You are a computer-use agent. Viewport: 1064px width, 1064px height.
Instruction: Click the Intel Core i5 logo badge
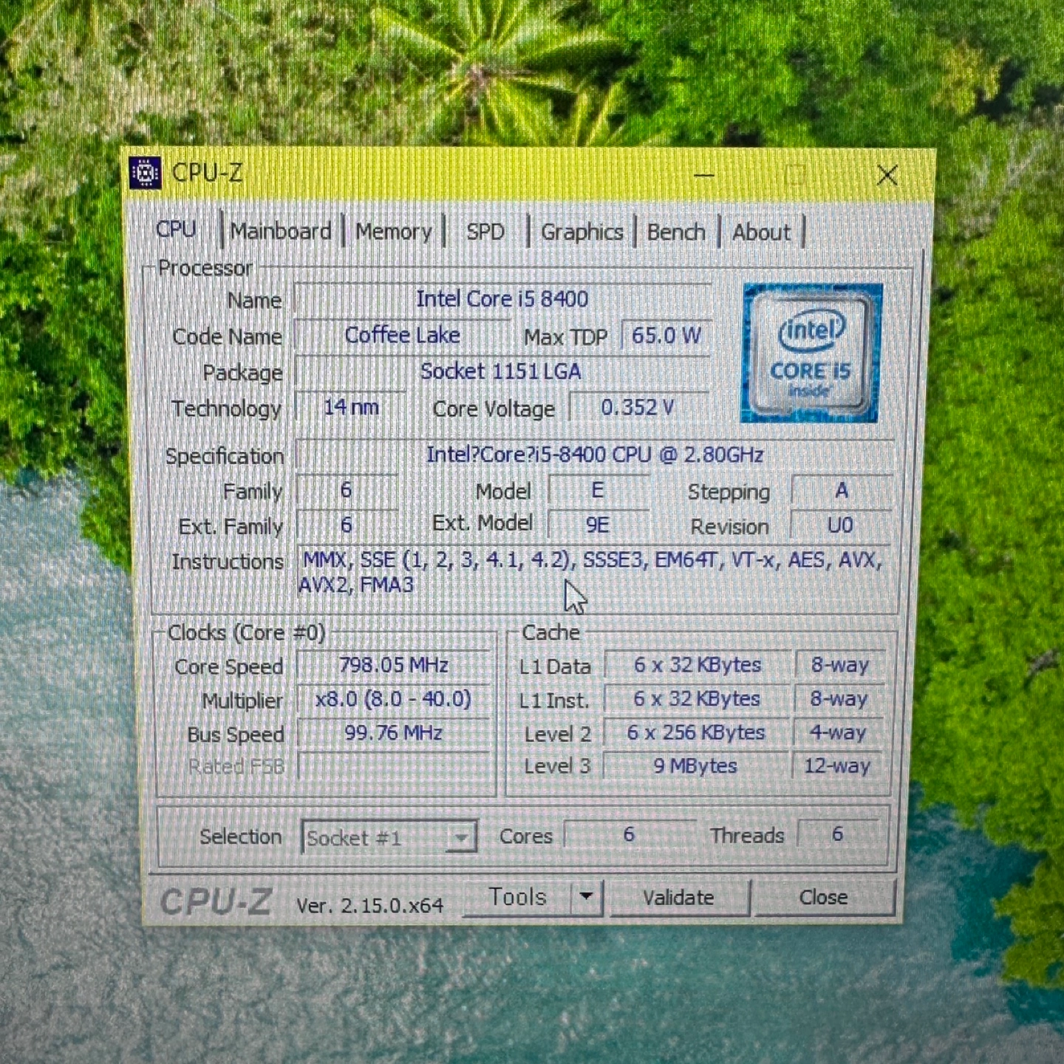[811, 352]
